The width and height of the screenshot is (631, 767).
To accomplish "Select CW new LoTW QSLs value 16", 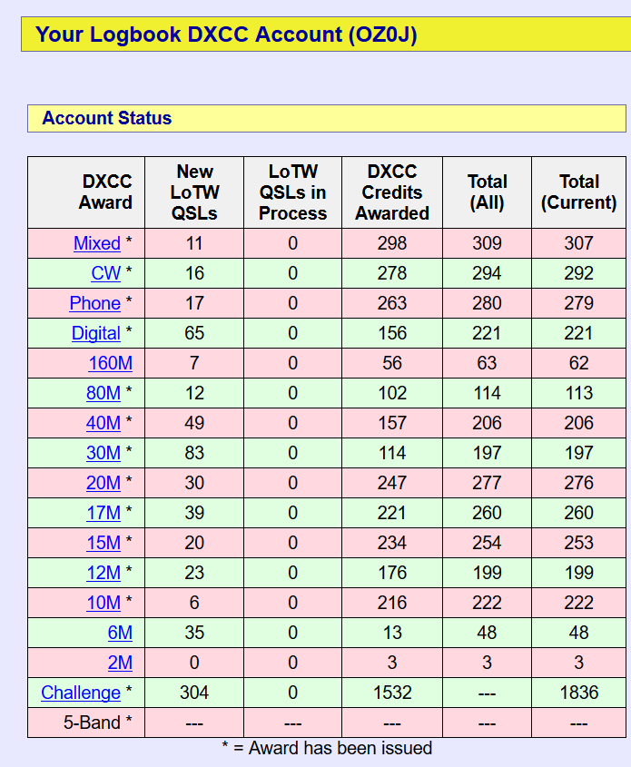I will [x=194, y=273].
